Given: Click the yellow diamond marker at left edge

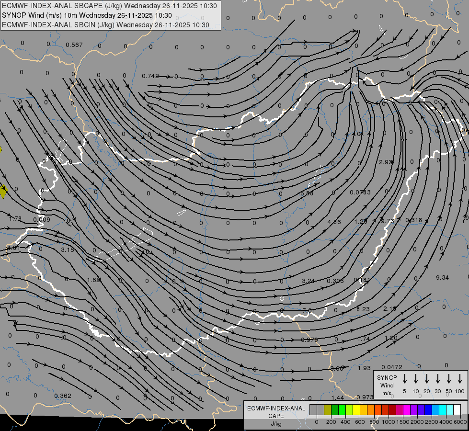Looking at the screenshot, I should point(3,192).
